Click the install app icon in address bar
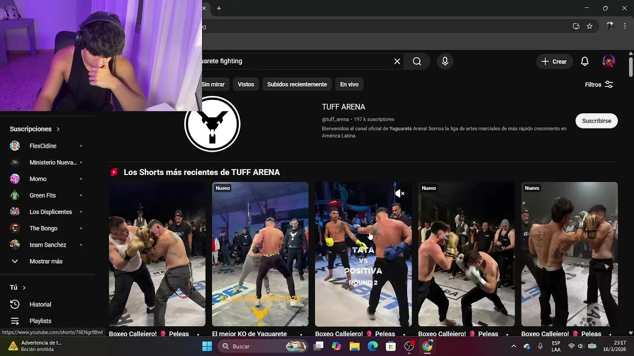The width and height of the screenshot is (634, 356). pyautogui.click(x=576, y=26)
